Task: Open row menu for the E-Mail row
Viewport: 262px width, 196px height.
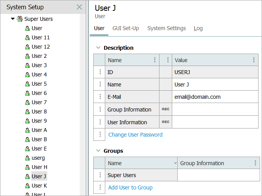Action: coord(100,97)
